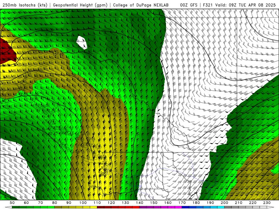Click the small white hole inside the green isotach area

pyautogui.click(x=82, y=42)
